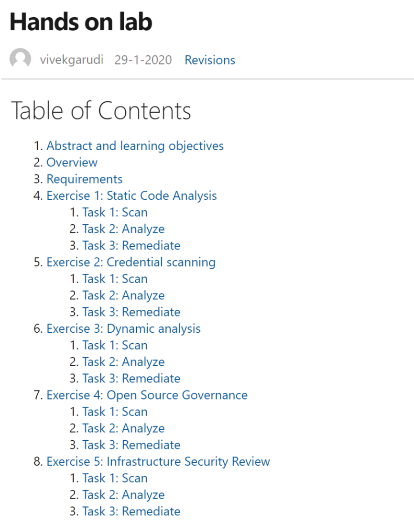Open Task 2: Analyze under Dynamic analysis
Screen dimensions: 414x523
pos(124,362)
